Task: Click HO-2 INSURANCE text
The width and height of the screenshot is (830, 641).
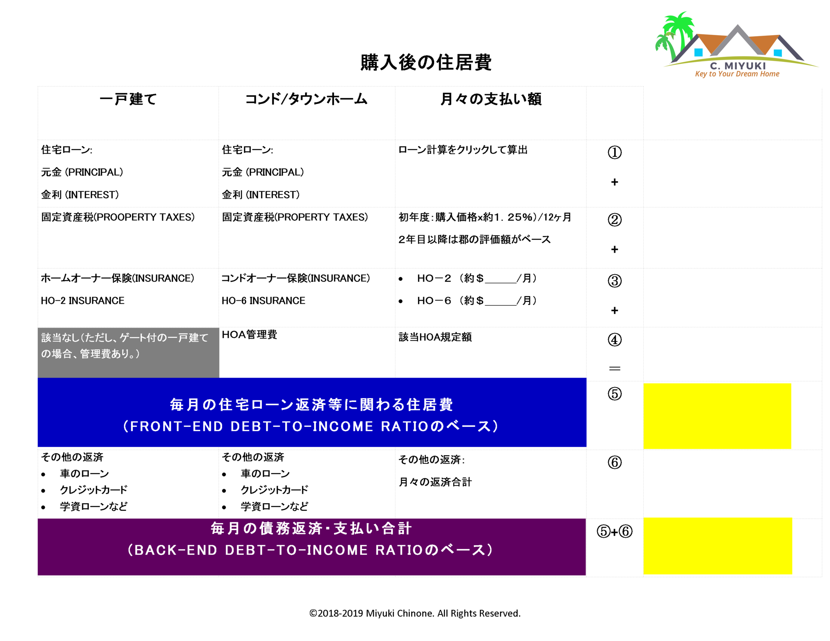Action: coord(83,301)
